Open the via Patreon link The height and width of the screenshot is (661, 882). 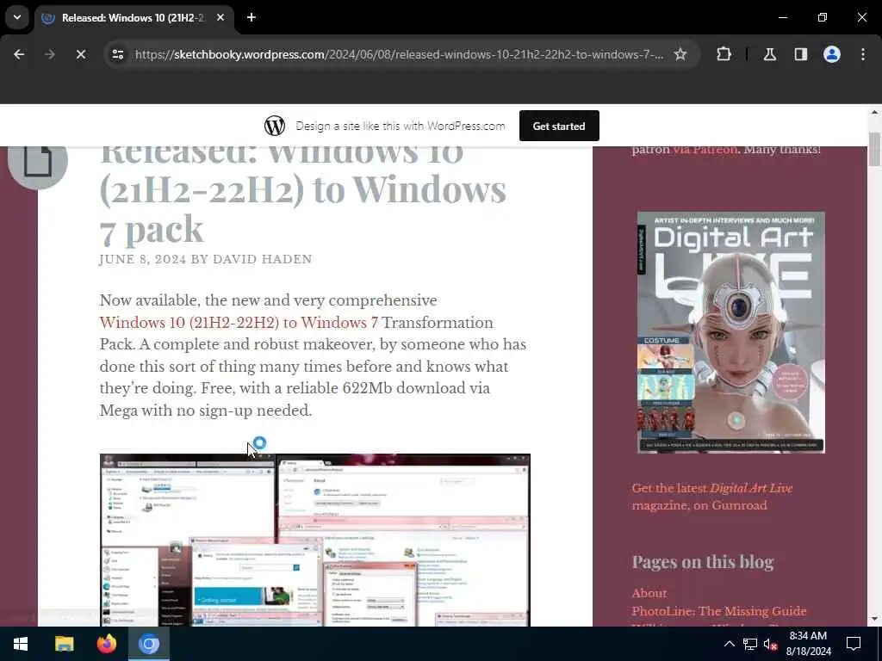[705, 150]
